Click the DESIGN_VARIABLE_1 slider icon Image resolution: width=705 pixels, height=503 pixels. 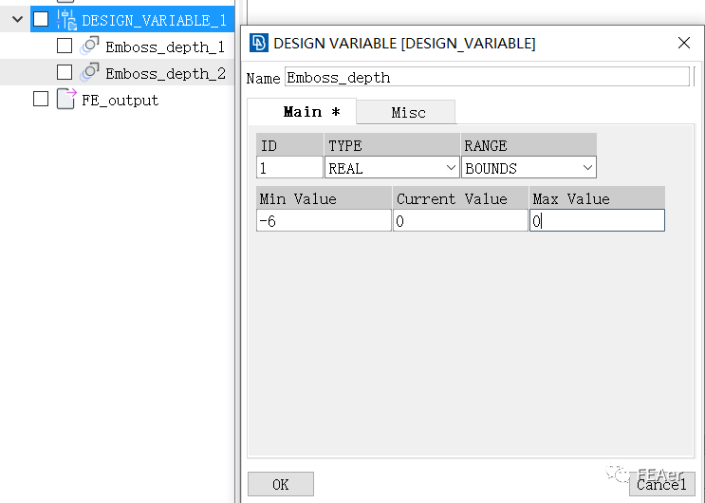(66, 20)
